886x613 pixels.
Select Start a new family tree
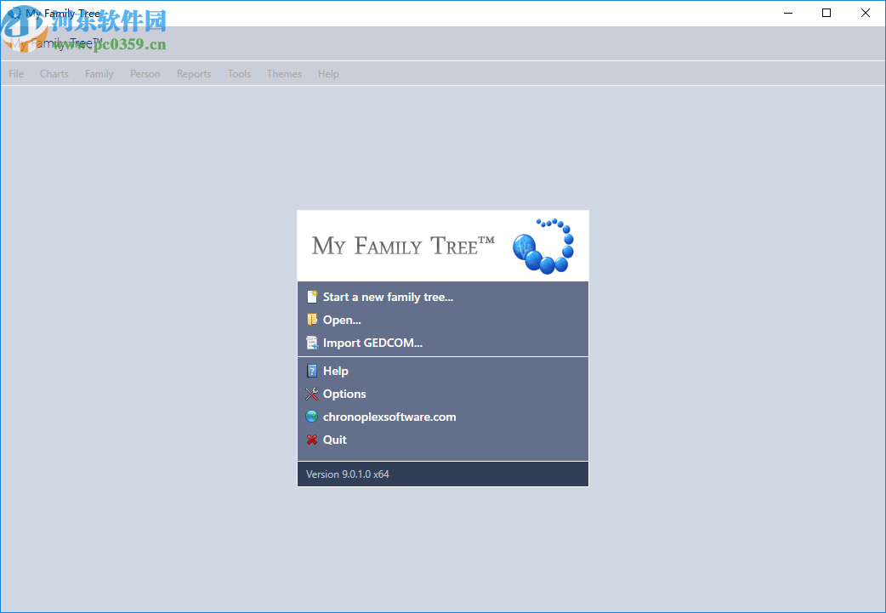(x=389, y=298)
